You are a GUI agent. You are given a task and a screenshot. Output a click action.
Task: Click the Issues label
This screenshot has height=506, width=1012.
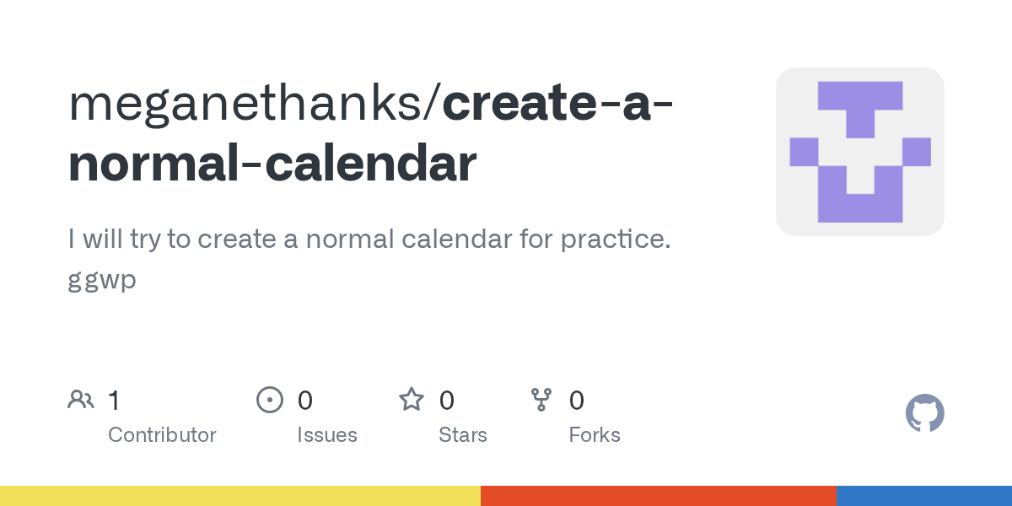(327, 435)
